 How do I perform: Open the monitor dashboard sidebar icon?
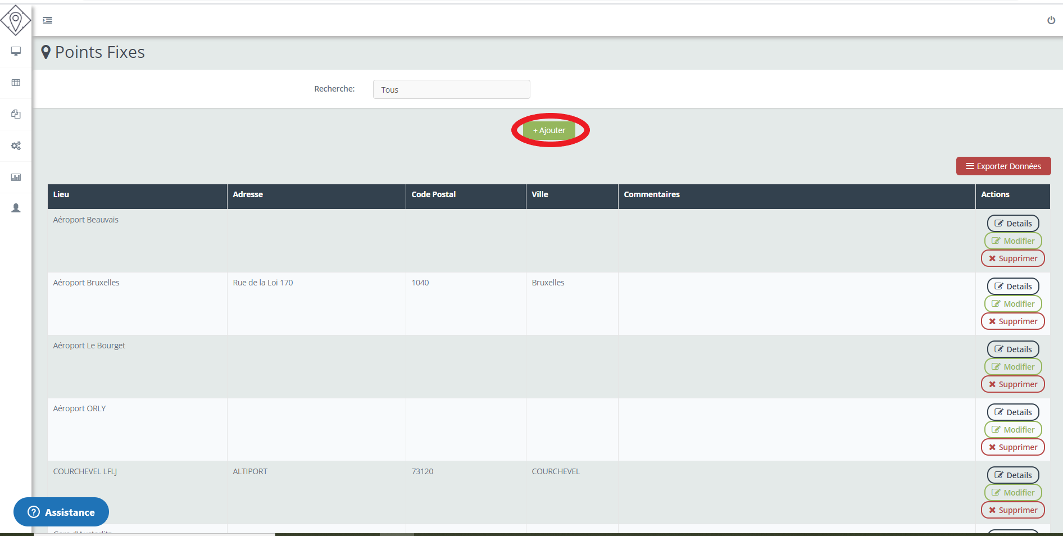click(16, 51)
